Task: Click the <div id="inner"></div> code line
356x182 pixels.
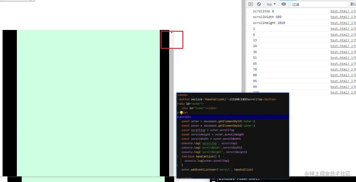Action: 199,108
